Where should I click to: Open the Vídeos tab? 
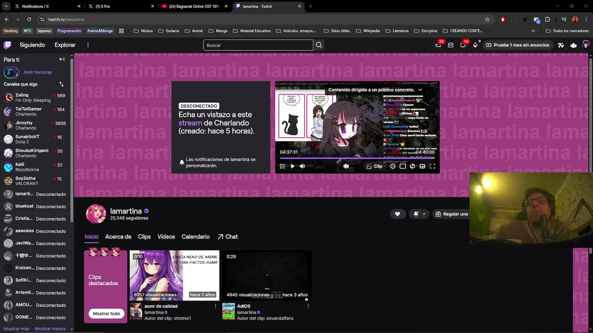[166, 236]
